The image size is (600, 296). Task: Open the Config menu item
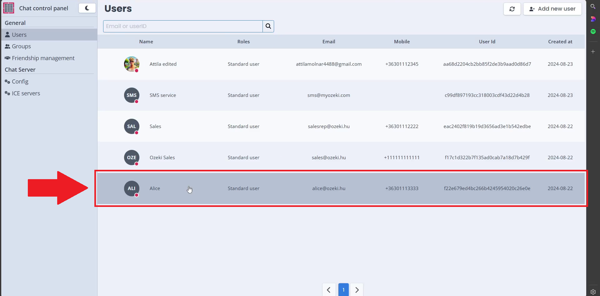20,82
